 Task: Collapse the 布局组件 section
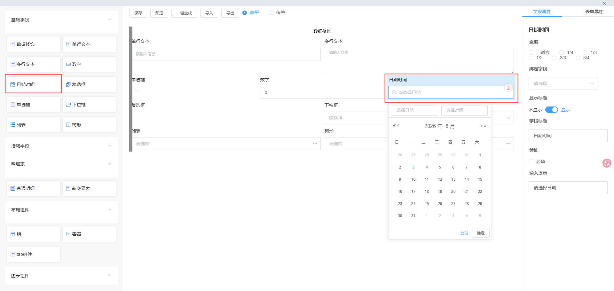[x=110, y=210]
